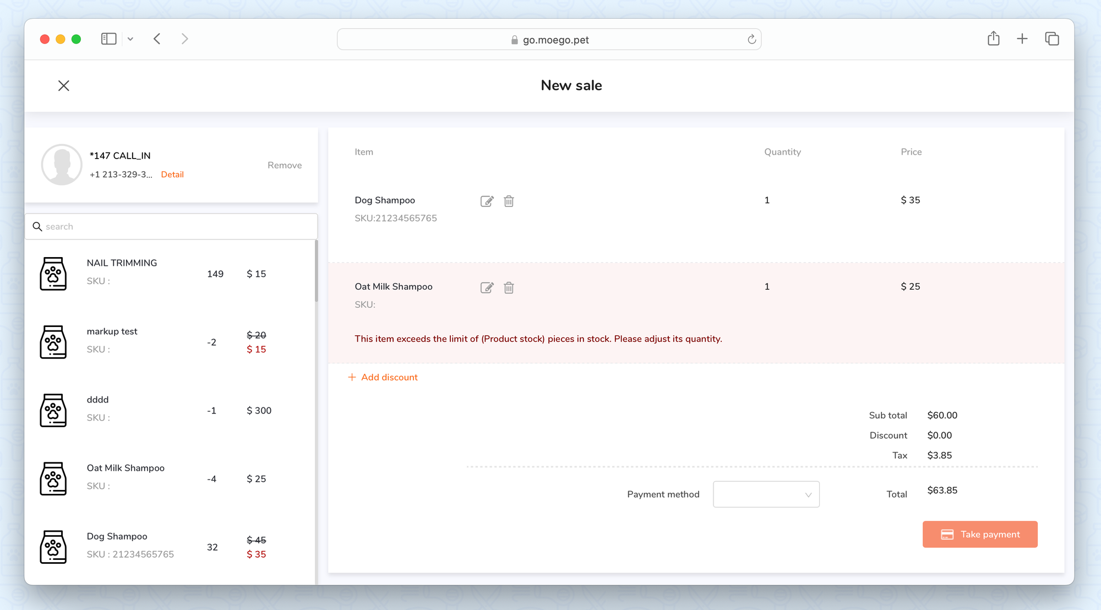Viewport: 1101px width, 610px height.
Task: Reload the page in Safari
Action: (x=751, y=39)
